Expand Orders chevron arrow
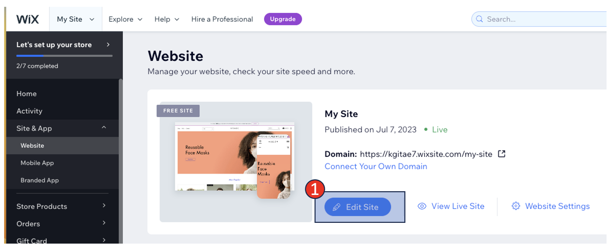 [104, 223]
